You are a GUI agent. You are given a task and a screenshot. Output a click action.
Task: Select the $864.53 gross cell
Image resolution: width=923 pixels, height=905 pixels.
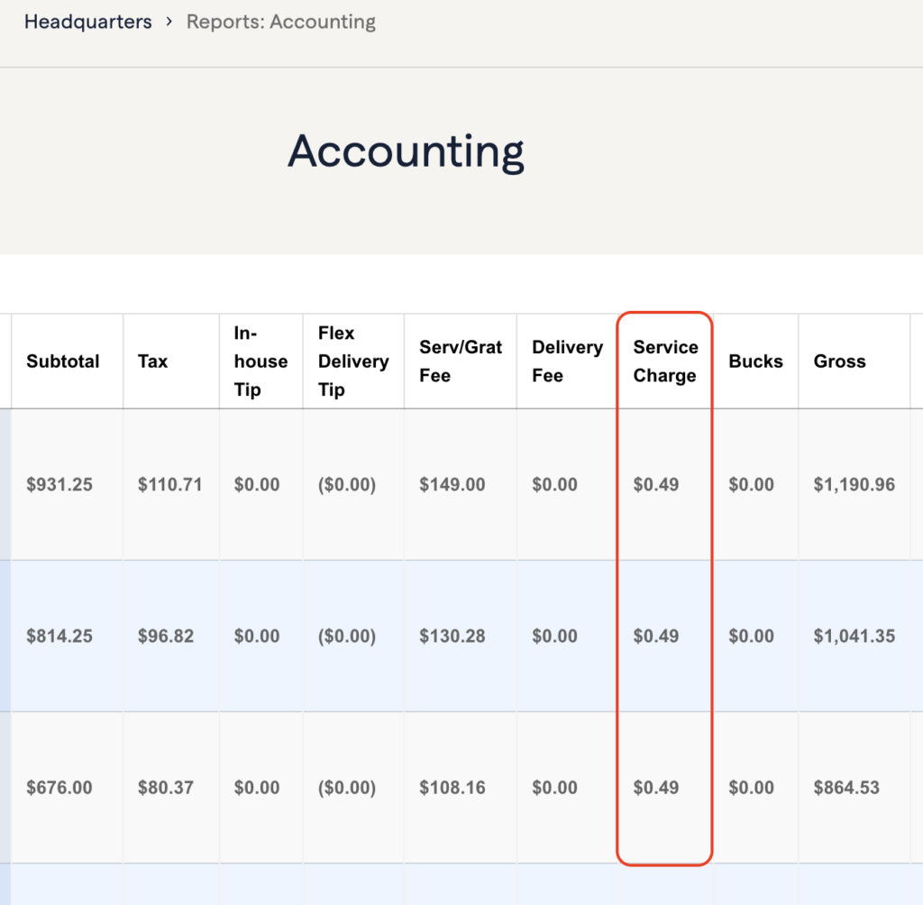(845, 788)
